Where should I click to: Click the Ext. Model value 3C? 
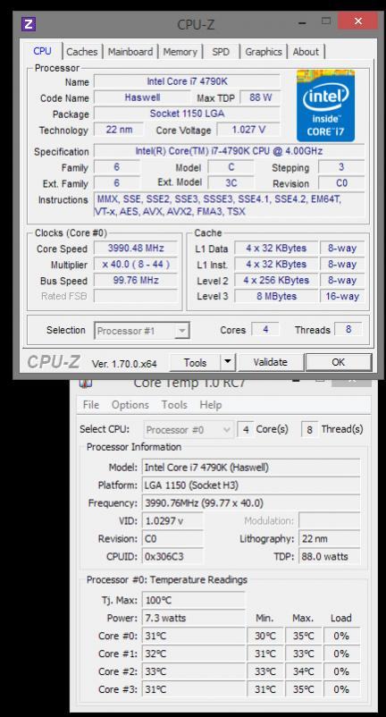tap(231, 183)
